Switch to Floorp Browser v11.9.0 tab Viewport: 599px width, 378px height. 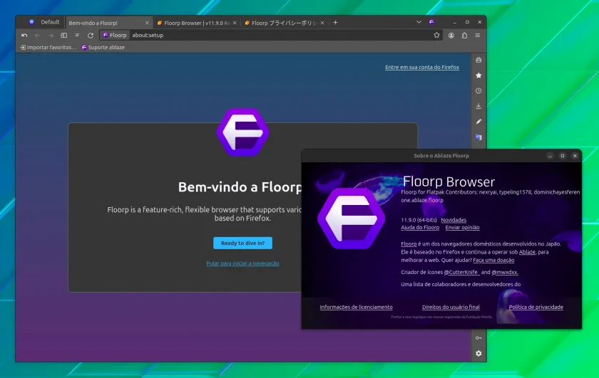click(196, 23)
